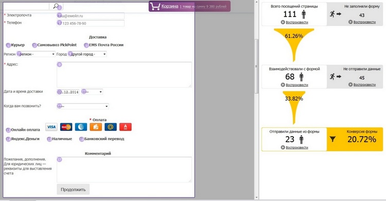Image resolution: width=386 pixels, height=201 pixels.
Task: Select Самовывоз PickPoint delivery option
Action: pos(34,45)
